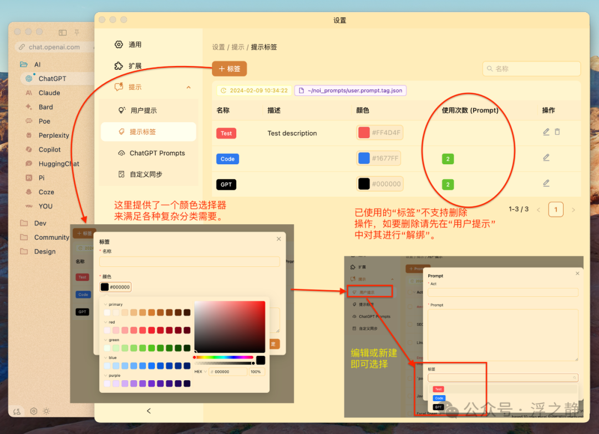Click the #FF4D4F color swatch for Test
This screenshot has height=434, width=599.
point(364,133)
